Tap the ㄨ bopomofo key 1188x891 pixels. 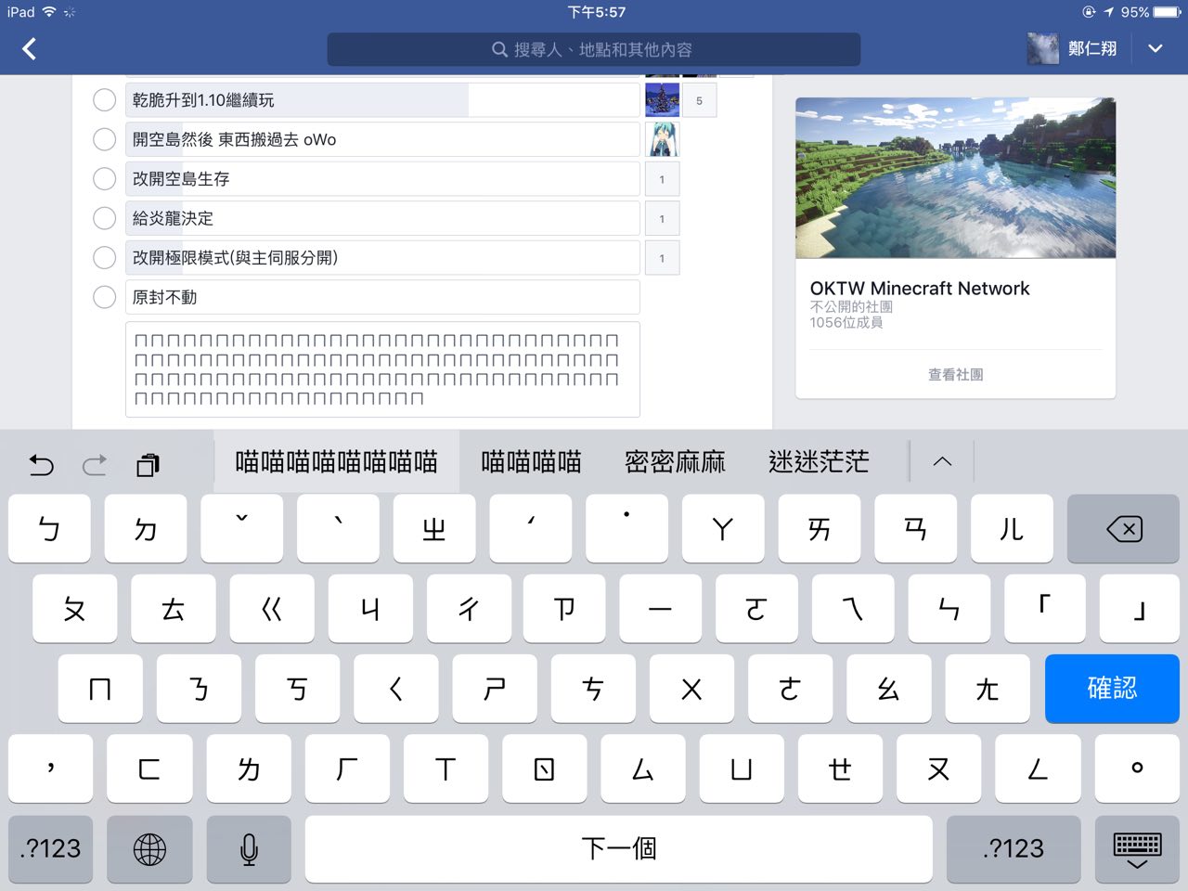pos(691,689)
